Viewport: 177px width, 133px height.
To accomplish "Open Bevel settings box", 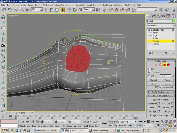I will pyautogui.click(x=159, y=107).
